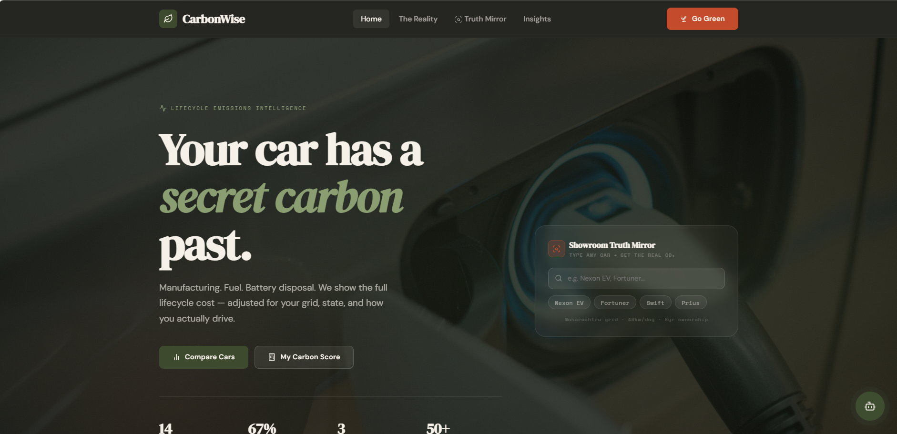
Task: Click the 'Lifecycle Emissions Intelligence' label
Action: click(x=238, y=108)
